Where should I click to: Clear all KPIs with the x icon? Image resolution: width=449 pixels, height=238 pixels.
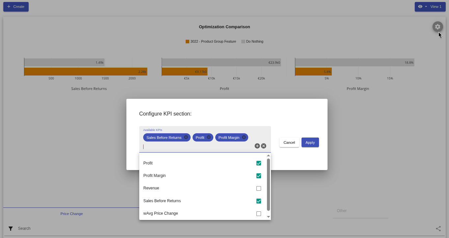click(x=264, y=146)
